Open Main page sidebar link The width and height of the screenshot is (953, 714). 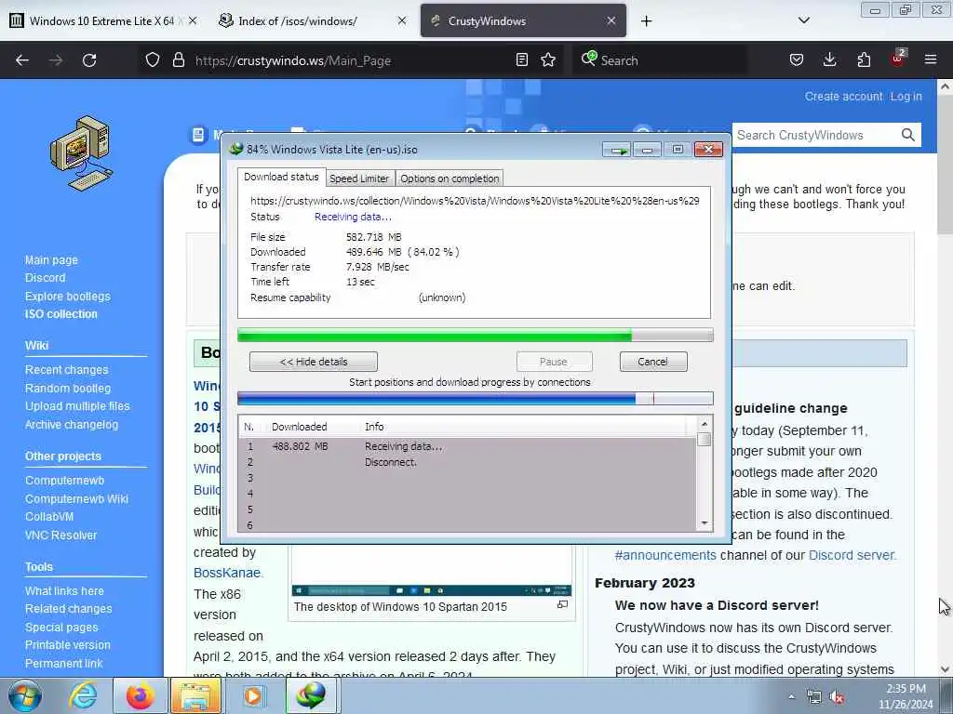52,260
